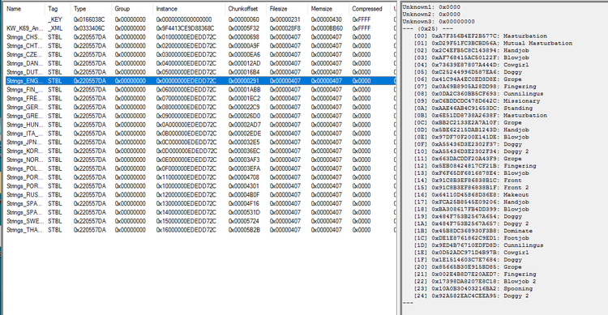Click the Instance column header
608x315 pixels.
tap(189, 9)
